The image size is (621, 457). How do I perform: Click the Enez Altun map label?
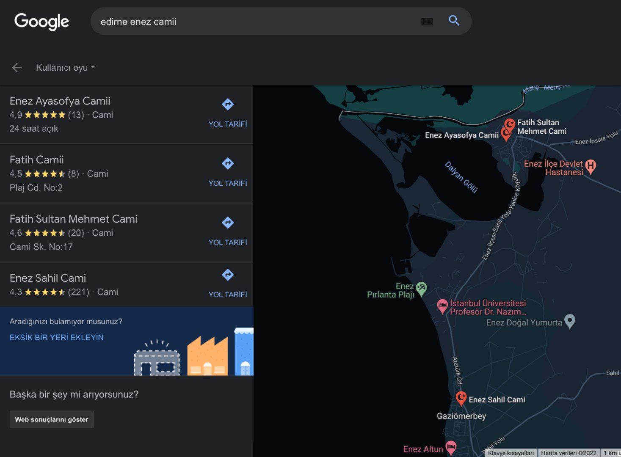[x=423, y=449]
